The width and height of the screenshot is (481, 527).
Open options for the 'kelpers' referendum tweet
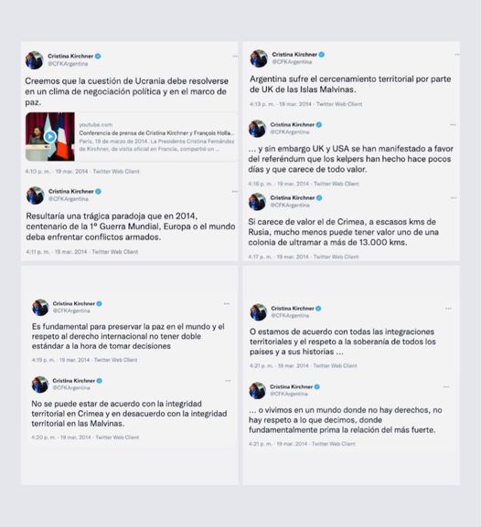453,125
